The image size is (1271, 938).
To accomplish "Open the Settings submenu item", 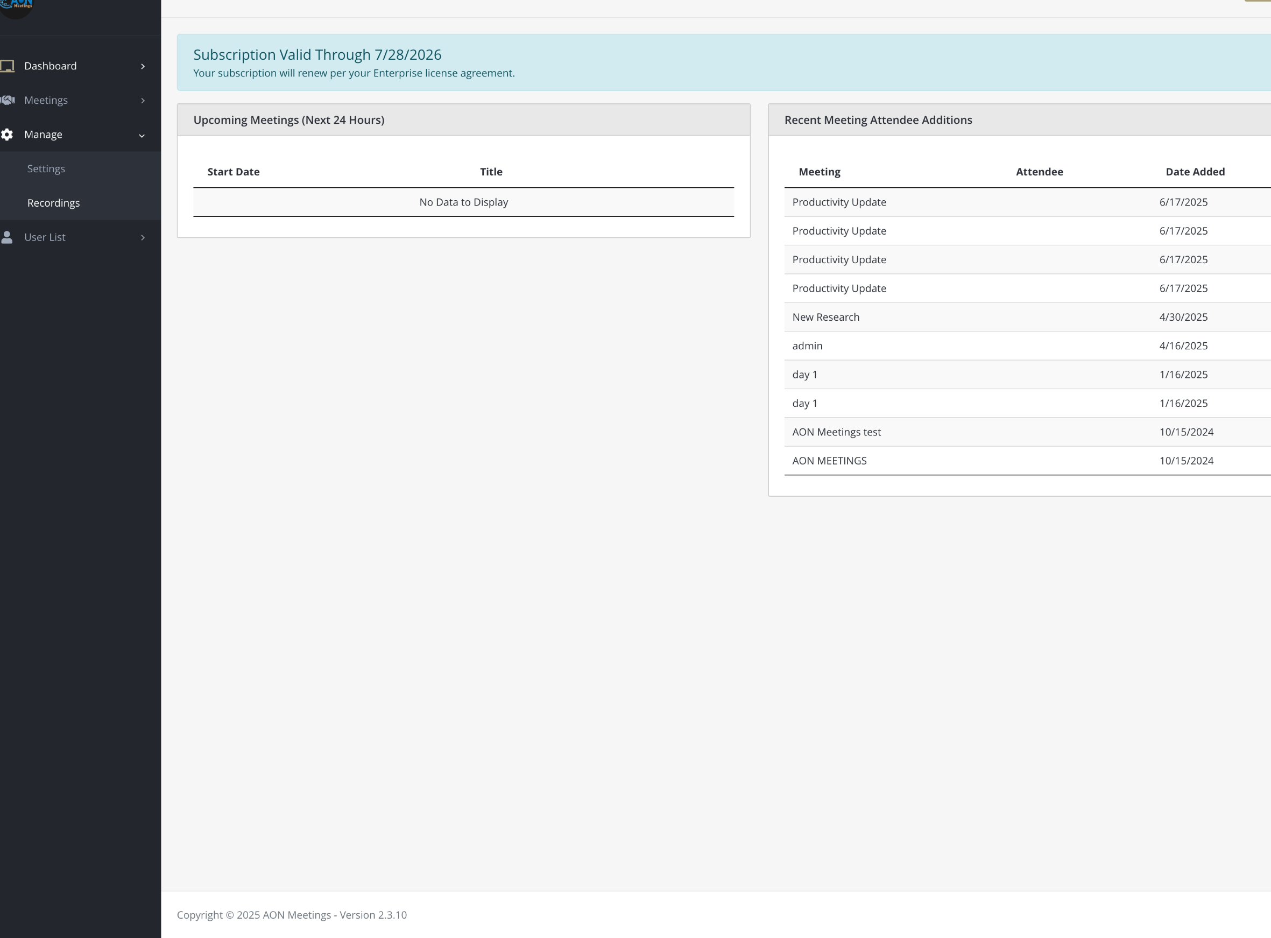I will pos(46,168).
